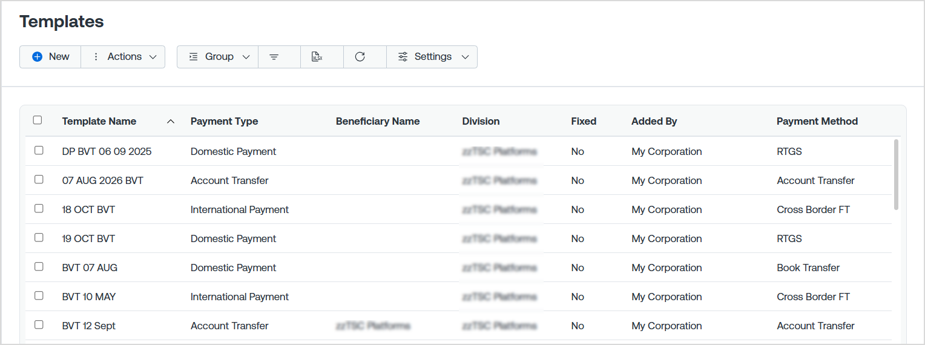Export table via XLSX icon
This screenshot has height=345, width=925.
click(317, 57)
